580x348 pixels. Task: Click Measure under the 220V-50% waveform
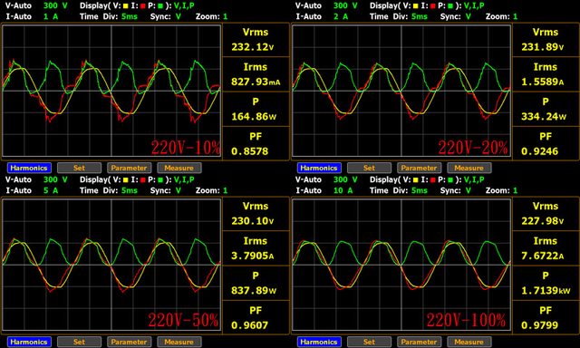[179, 342]
